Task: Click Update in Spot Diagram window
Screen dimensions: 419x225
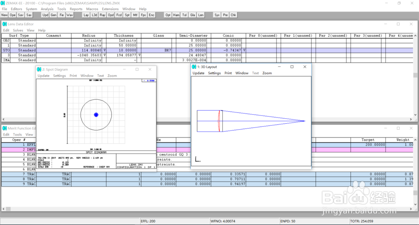Action: (x=44, y=76)
